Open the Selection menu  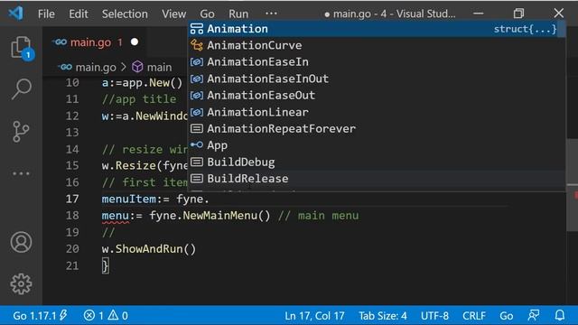coord(125,14)
